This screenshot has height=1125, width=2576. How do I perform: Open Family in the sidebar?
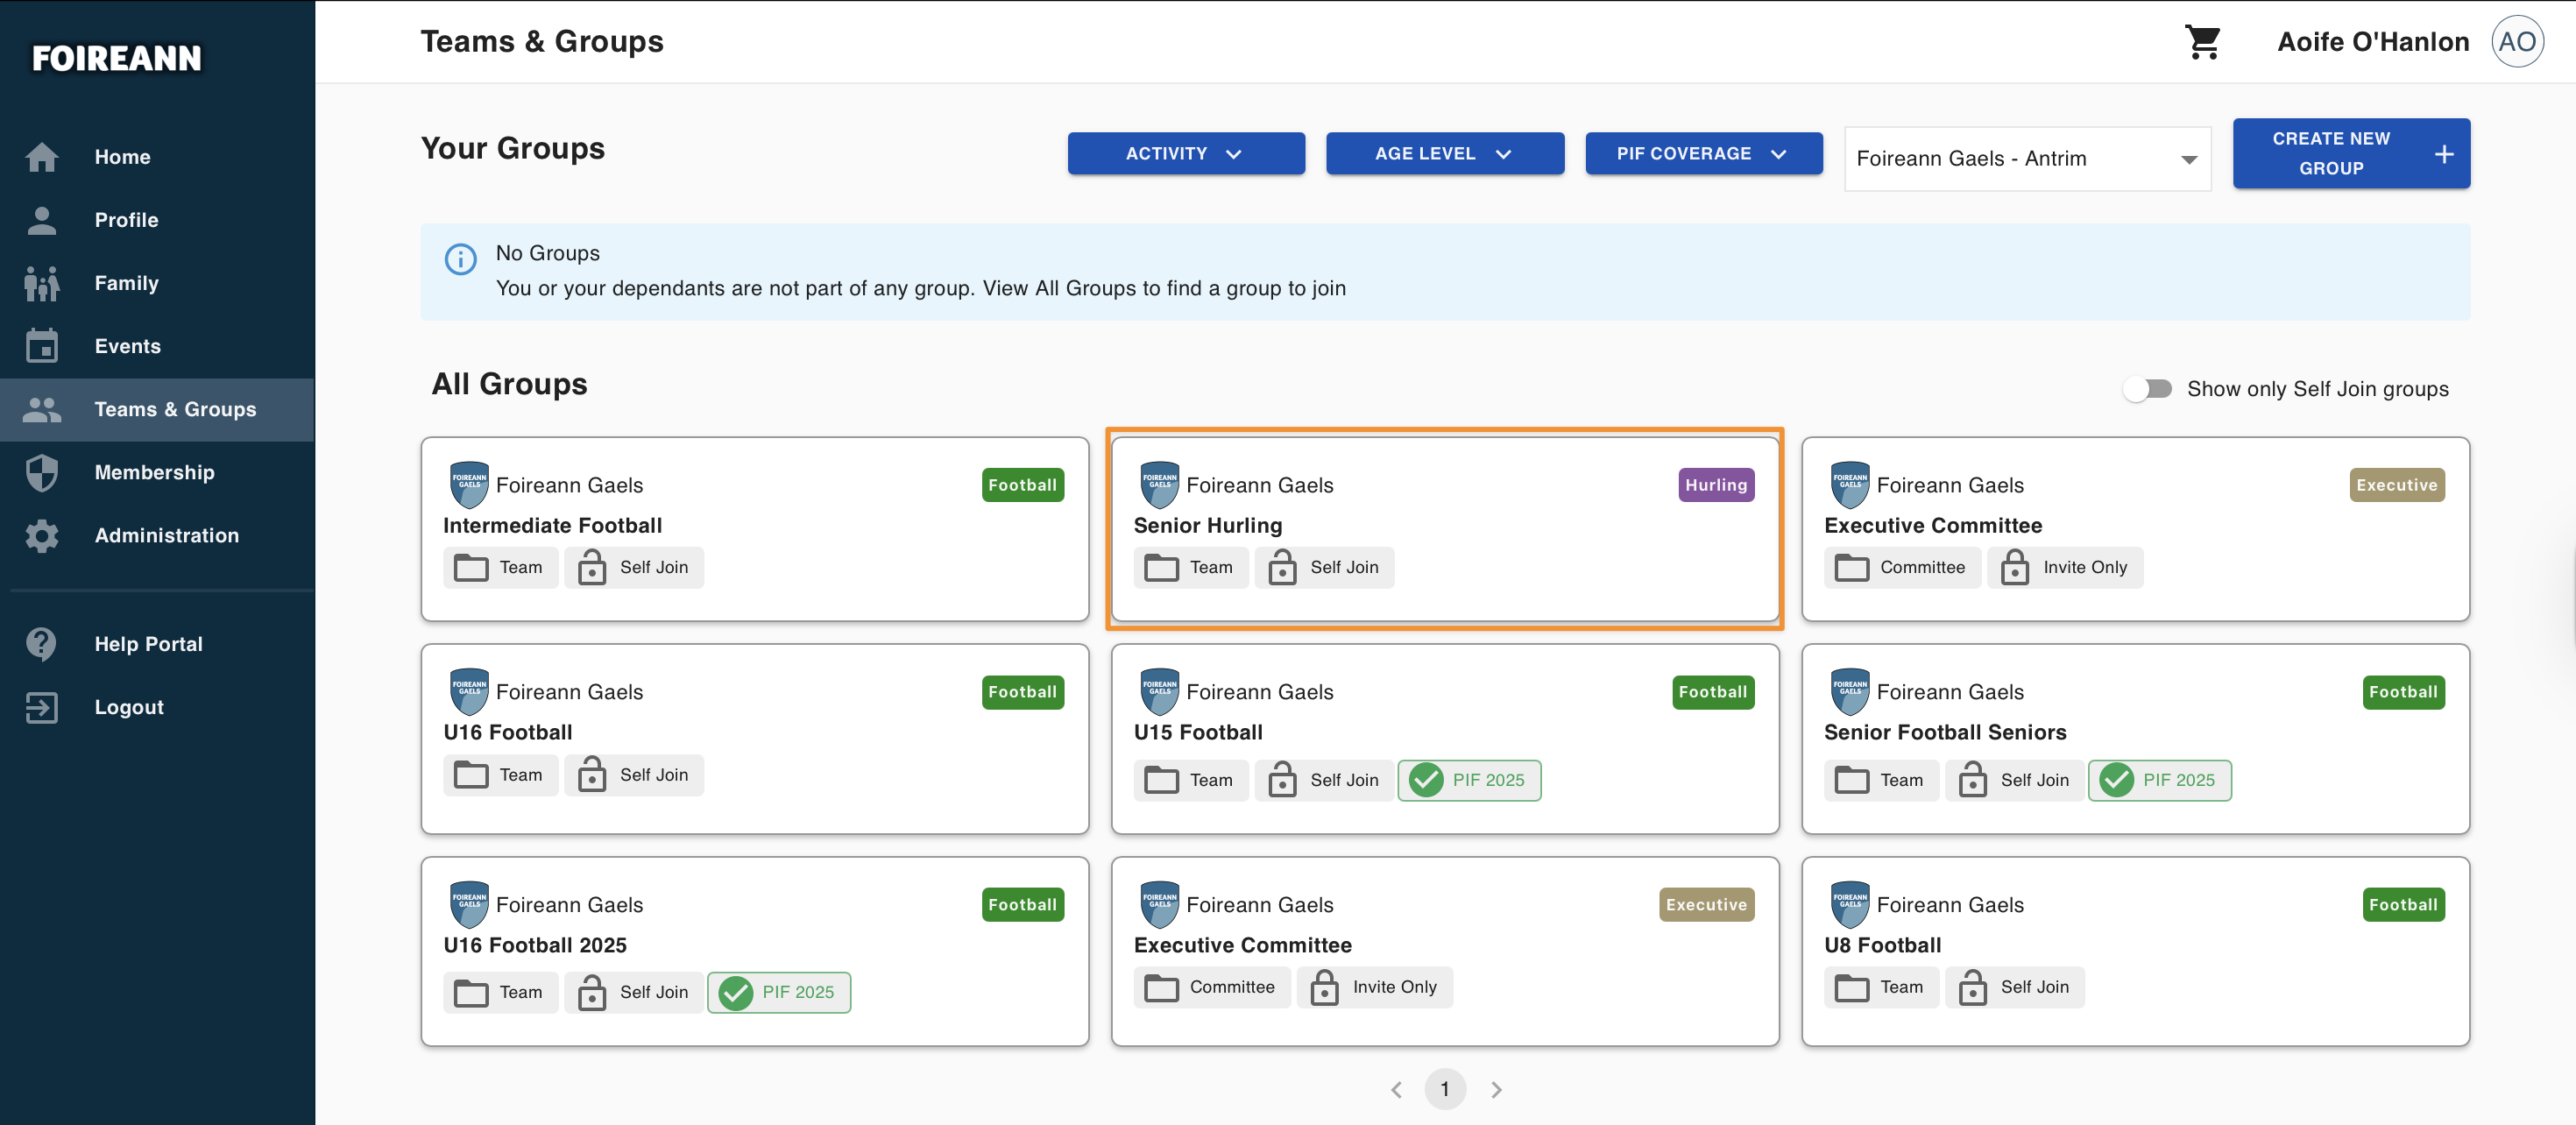(x=157, y=283)
